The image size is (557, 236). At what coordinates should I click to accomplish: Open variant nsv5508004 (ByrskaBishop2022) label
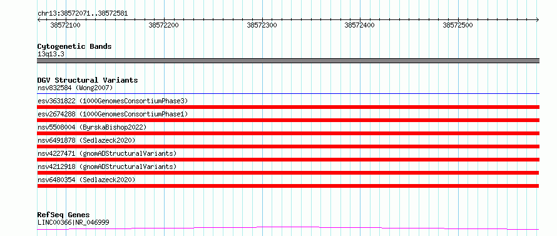pyautogui.click(x=92, y=127)
